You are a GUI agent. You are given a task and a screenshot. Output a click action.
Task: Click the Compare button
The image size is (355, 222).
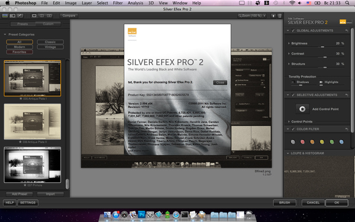pos(69,16)
